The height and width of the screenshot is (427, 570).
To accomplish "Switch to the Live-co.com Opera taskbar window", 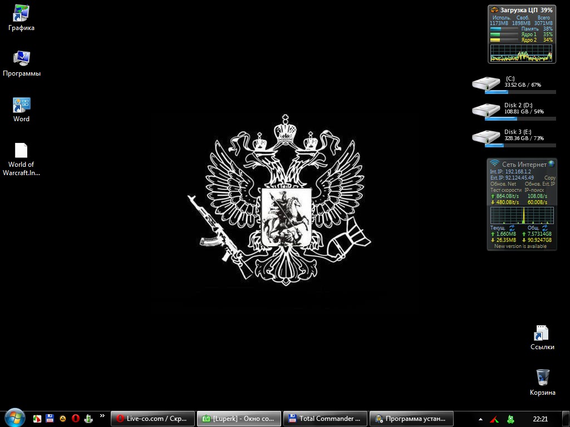I will [x=153, y=419].
